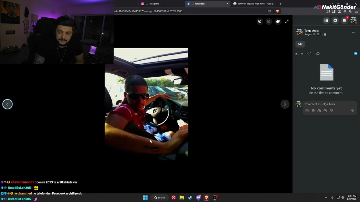Screen dimensions: 360x202
Task: Open a new browser tab
Action: (x=280, y=4)
